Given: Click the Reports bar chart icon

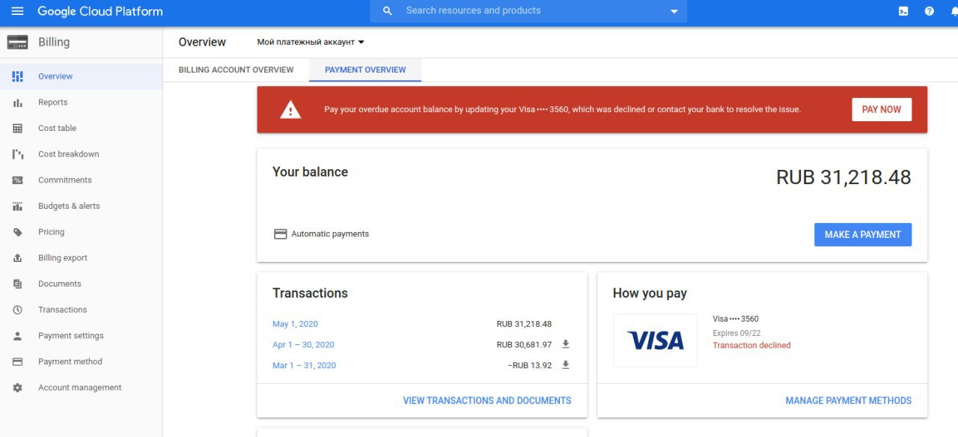Looking at the screenshot, I should click(18, 103).
